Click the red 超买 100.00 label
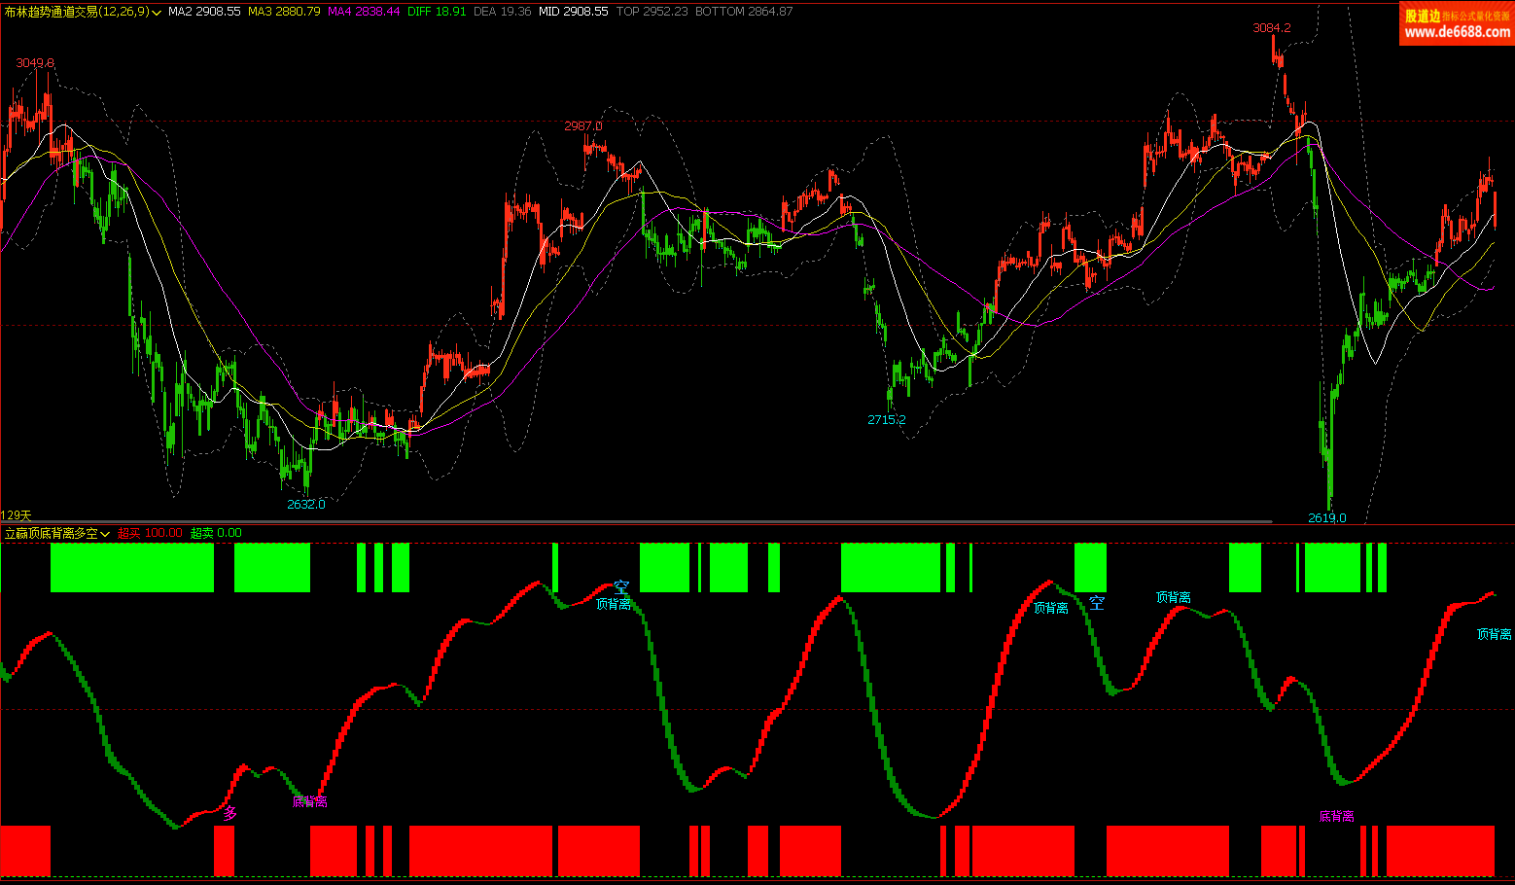 150,533
